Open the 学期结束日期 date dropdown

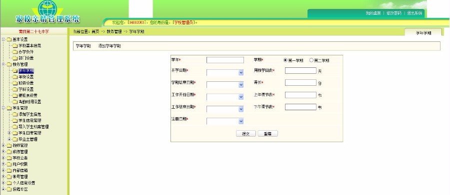241,85
